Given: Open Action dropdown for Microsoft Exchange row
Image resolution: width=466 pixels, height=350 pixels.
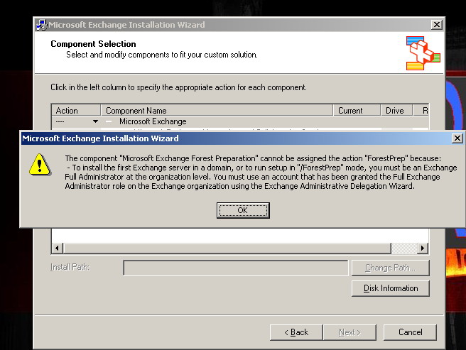Looking at the screenshot, I should click(x=95, y=121).
